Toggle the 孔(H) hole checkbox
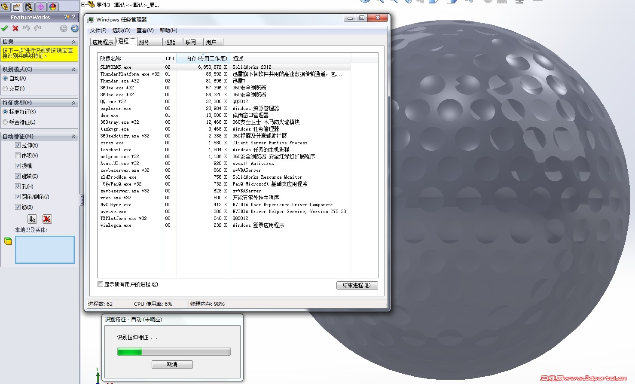 point(18,186)
